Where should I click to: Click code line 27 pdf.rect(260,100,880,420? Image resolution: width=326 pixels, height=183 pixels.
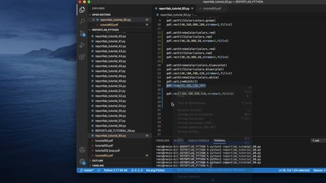200,94
